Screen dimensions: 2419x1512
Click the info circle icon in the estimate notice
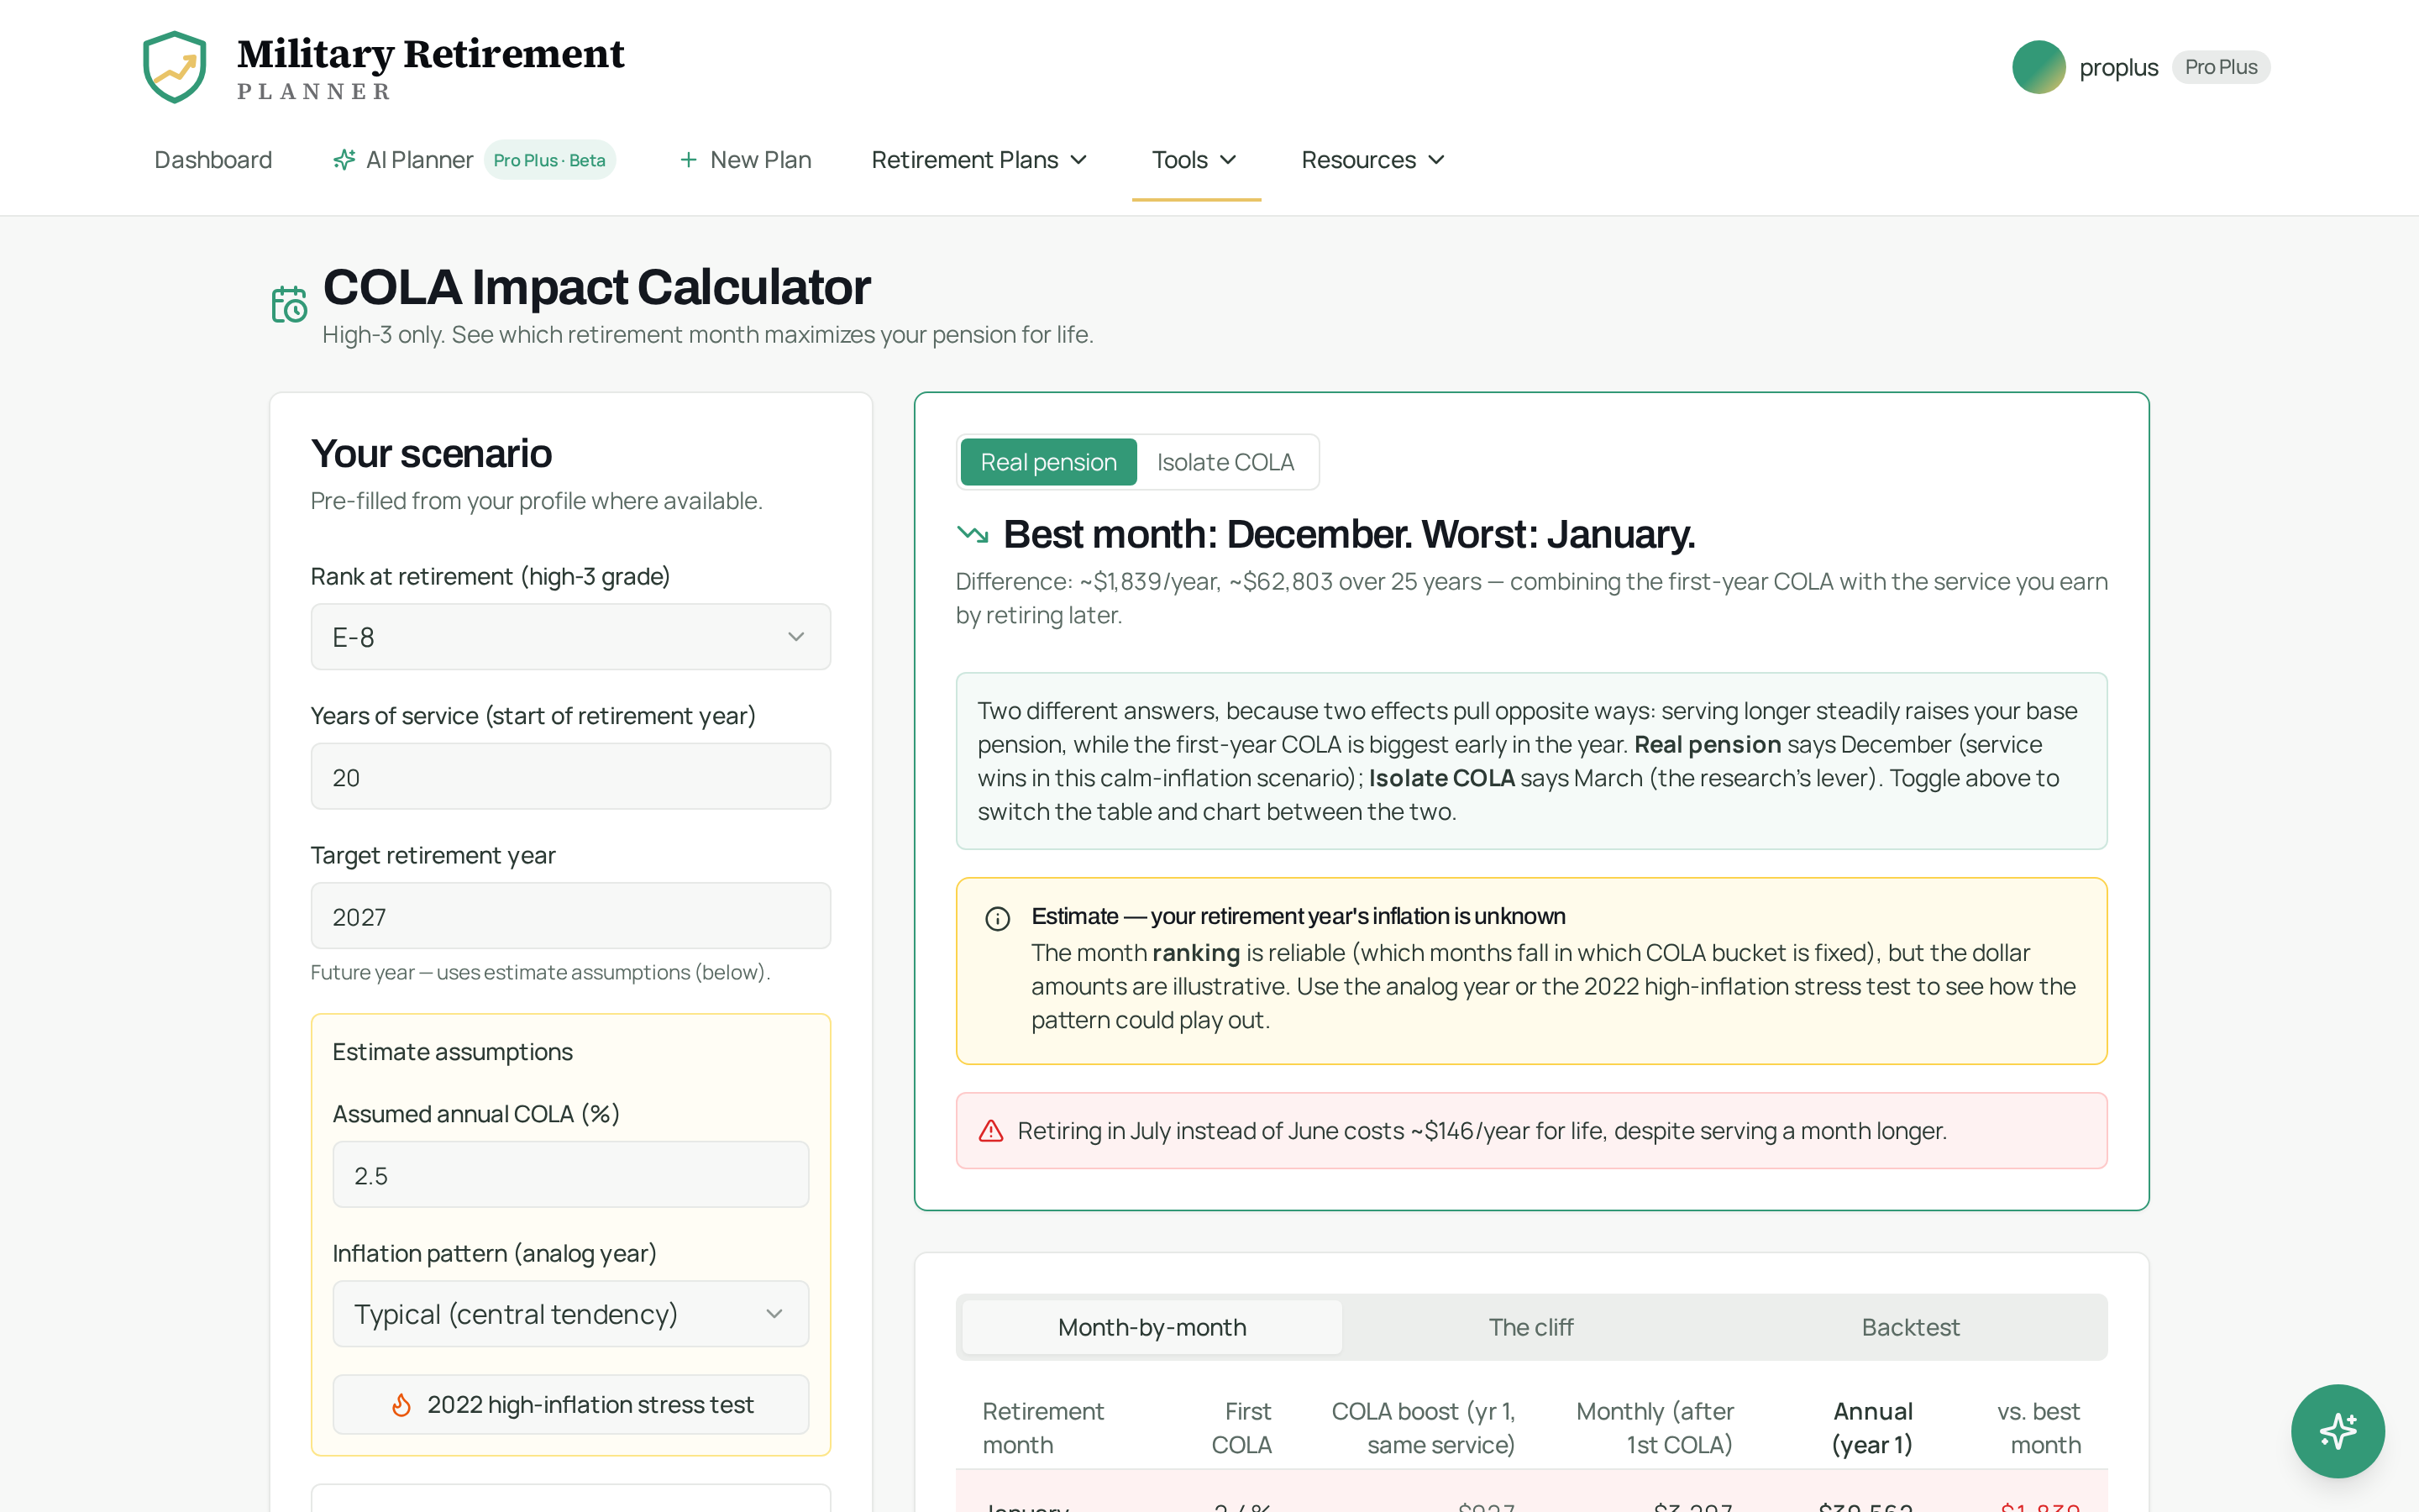pyautogui.click(x=998, y=918)
